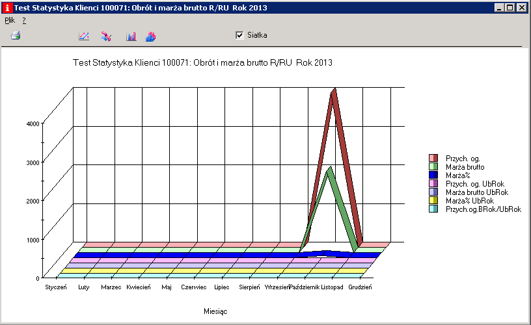The image size is (531, 325).
Task: Click the Marża% UbRok legend label
Action: [x=470, y=201]
